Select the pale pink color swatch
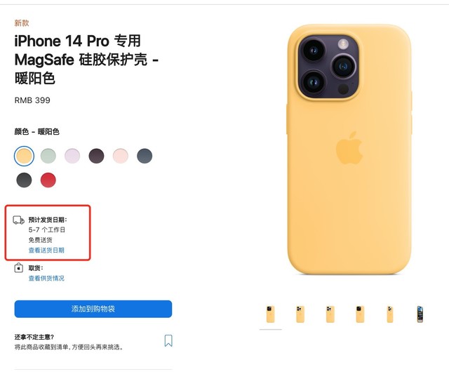This screenshot has height=372, width=449. pyautogui.click(x=120, y=156)
